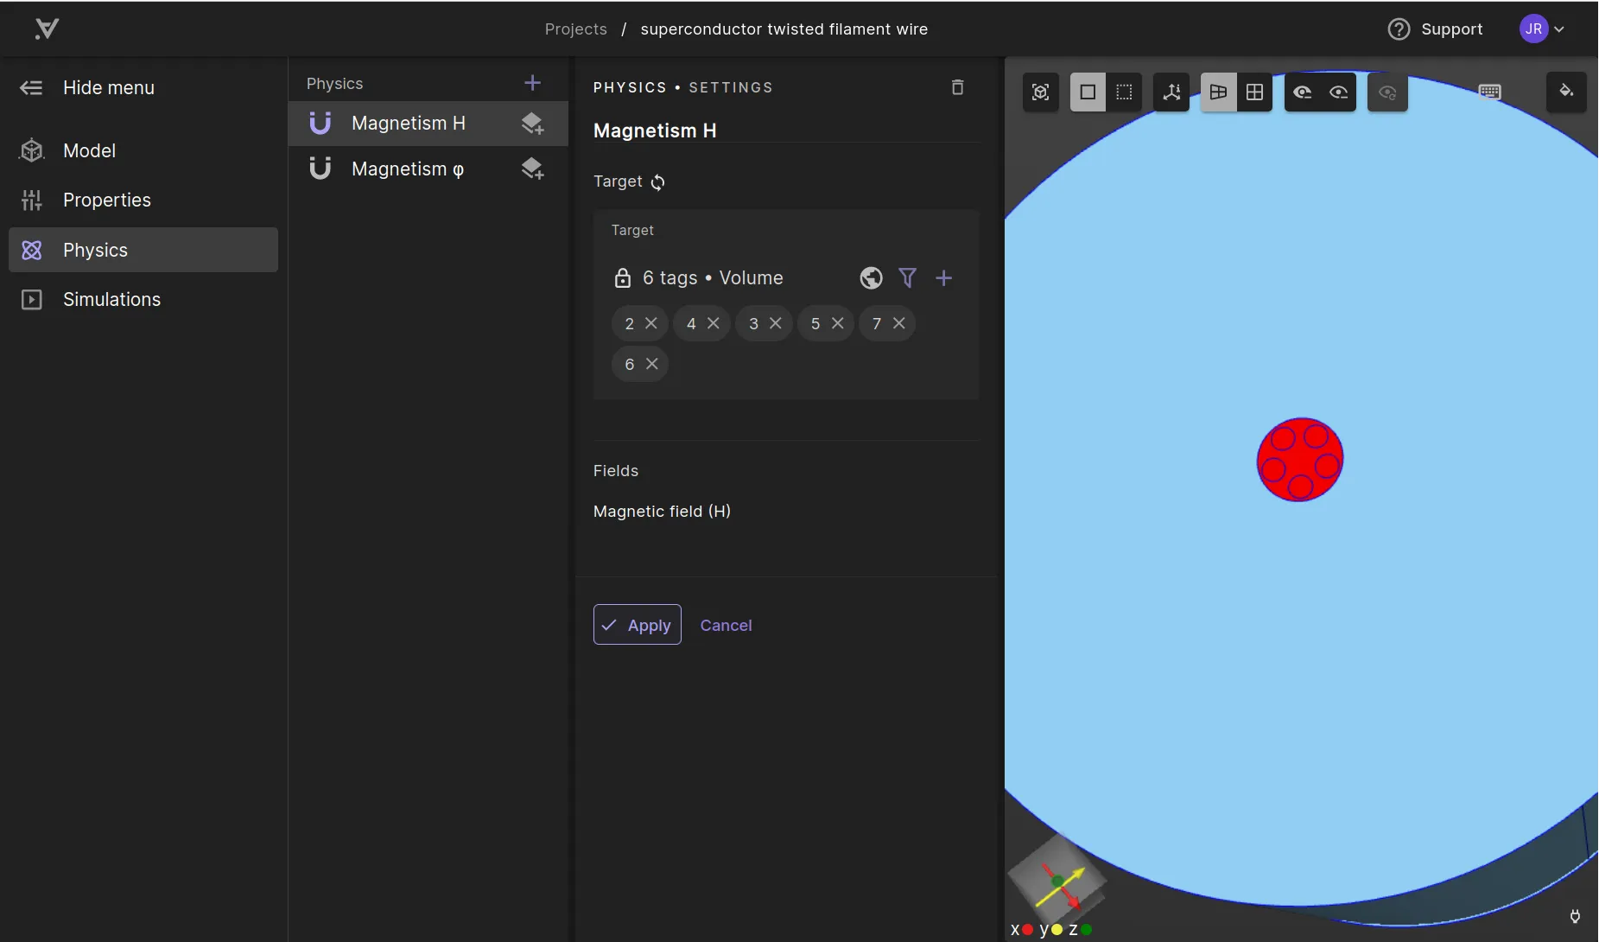Remove tag 3 from target
Screen dimensions: 1599x942
[x=776, y=323]
